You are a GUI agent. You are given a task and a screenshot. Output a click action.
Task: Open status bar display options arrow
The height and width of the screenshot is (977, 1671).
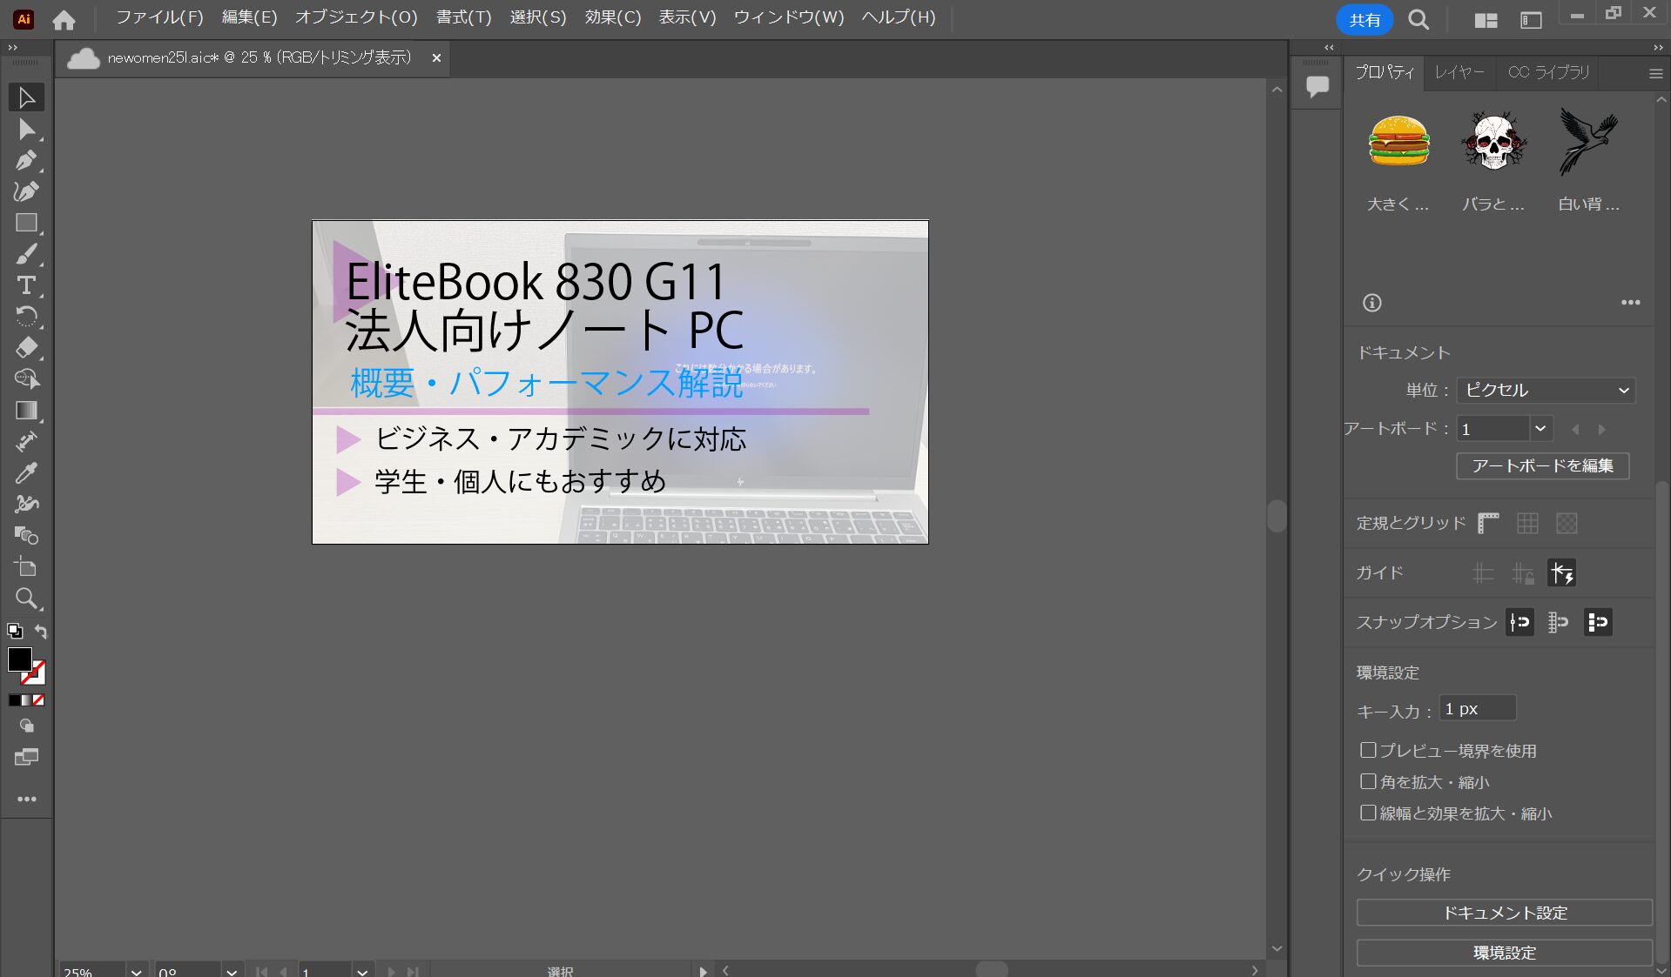(x=703, y=971)
